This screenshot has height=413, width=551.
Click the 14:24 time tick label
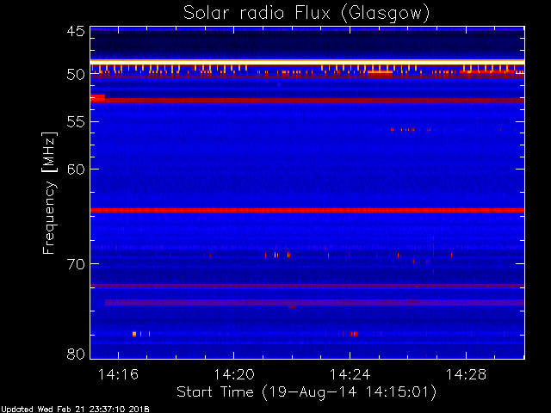click(x=350, y=374)
